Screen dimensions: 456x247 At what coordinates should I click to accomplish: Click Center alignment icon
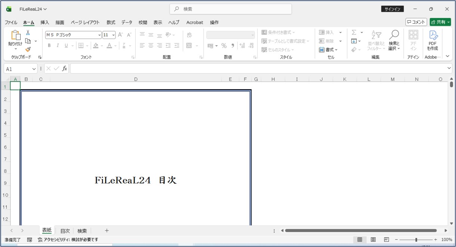(x=151, y=46)
